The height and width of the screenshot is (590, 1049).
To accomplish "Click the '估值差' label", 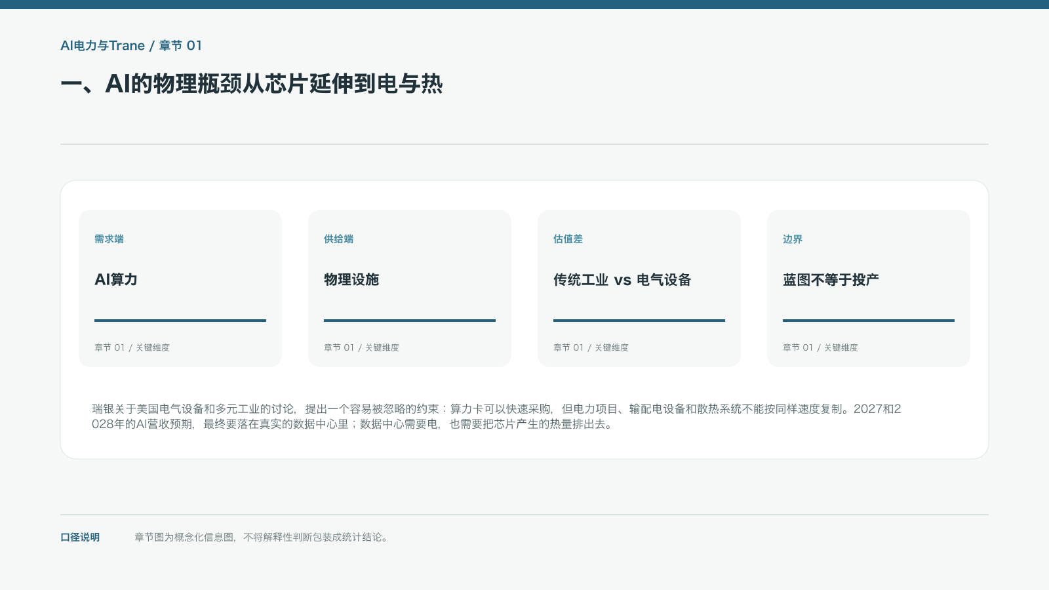I will point(568,239).
